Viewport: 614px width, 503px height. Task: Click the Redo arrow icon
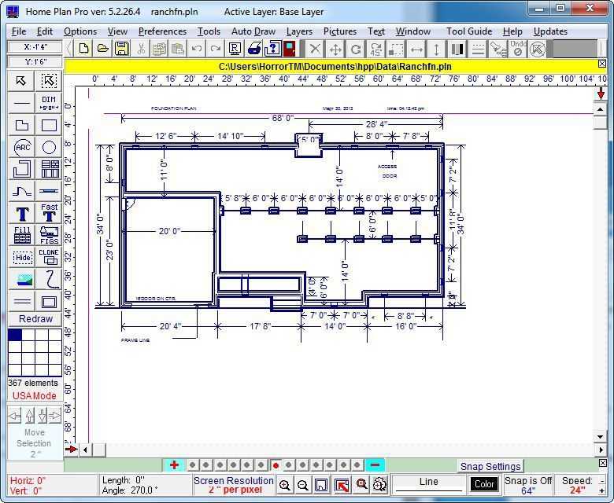(216, 49)
